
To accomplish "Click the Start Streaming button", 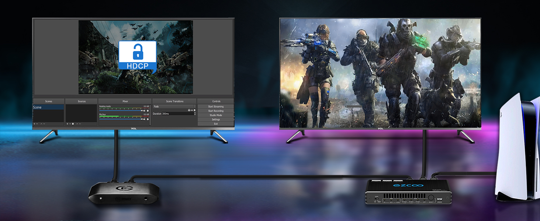I will [x=216, y=106].
